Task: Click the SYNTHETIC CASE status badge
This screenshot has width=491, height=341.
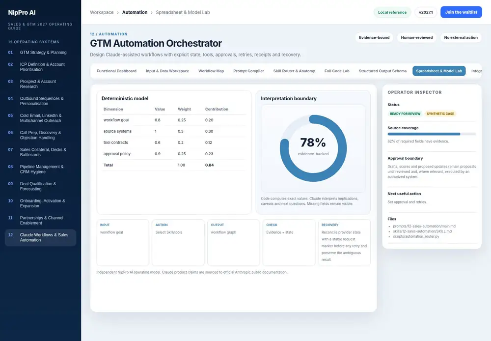Action: [x=440, y=114]
